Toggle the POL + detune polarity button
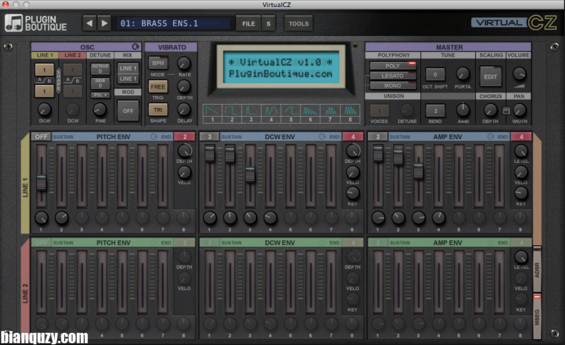The image size is (565, 345). pyautogui.click(x=100, y=95)
